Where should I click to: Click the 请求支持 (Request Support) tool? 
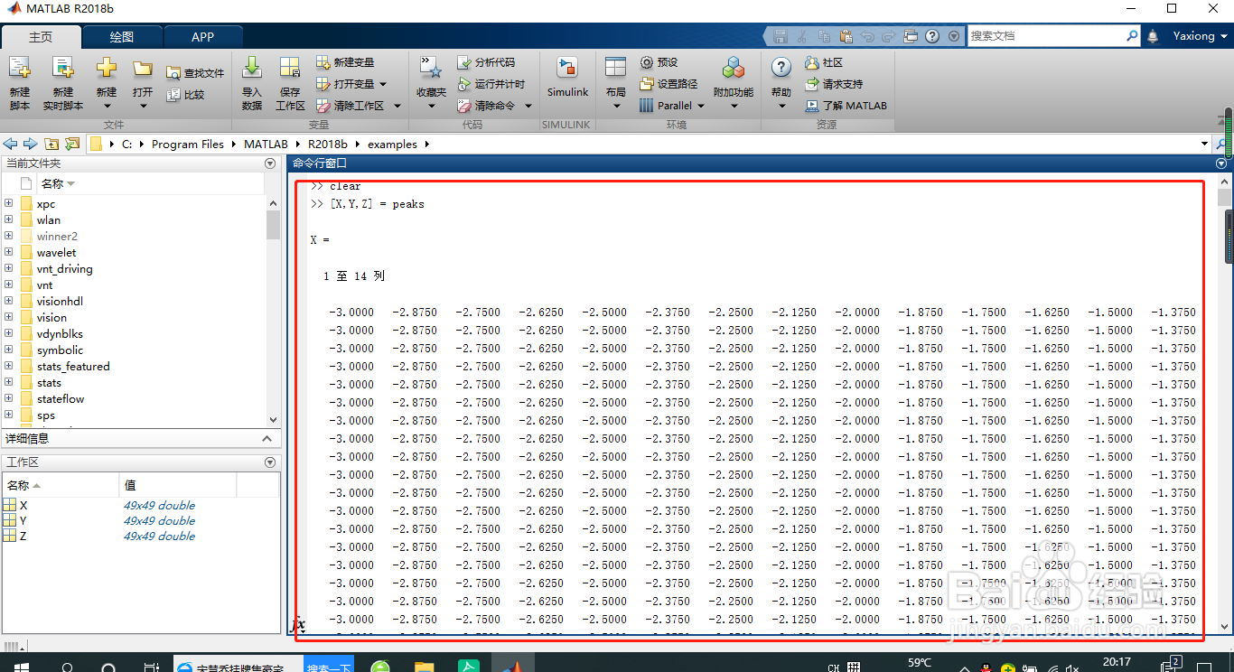click(x=833, y=84)
